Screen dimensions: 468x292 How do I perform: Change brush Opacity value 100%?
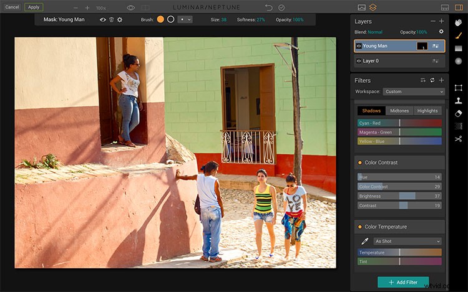[298, 20]
